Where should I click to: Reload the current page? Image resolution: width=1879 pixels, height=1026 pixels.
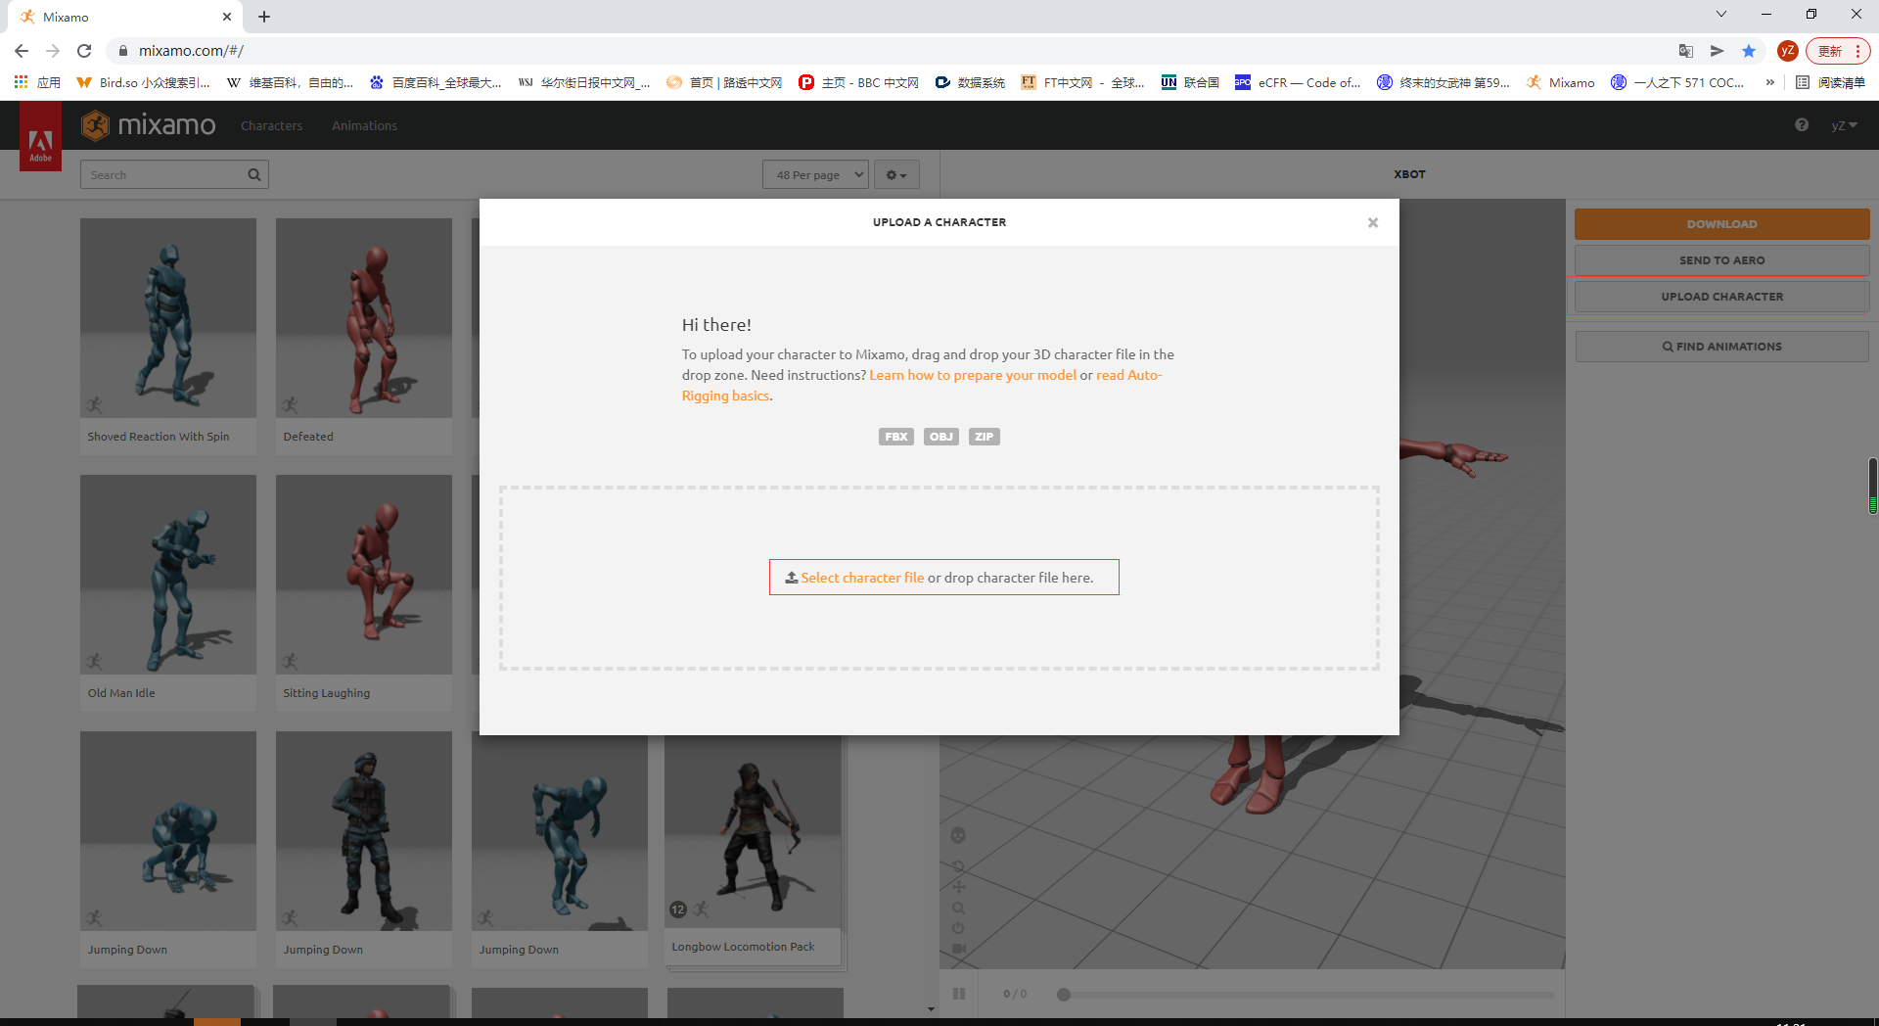(x=84, y=51)
